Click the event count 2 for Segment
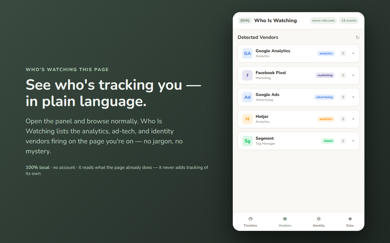The width and height of the screenshot is (390, 243). (x=343, y=141)
